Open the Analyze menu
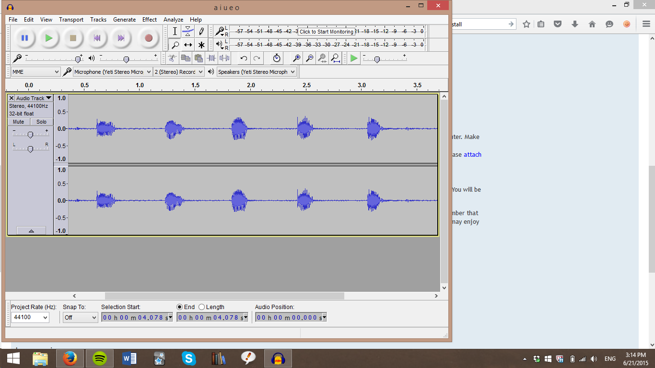The height and width of the screenshot is (368, 655). 173,20
